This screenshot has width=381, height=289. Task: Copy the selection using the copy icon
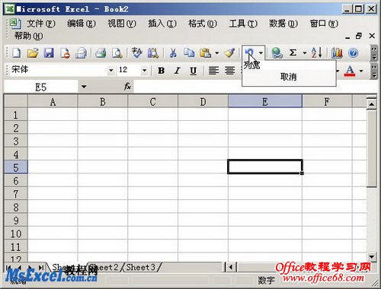coord(189,53)
